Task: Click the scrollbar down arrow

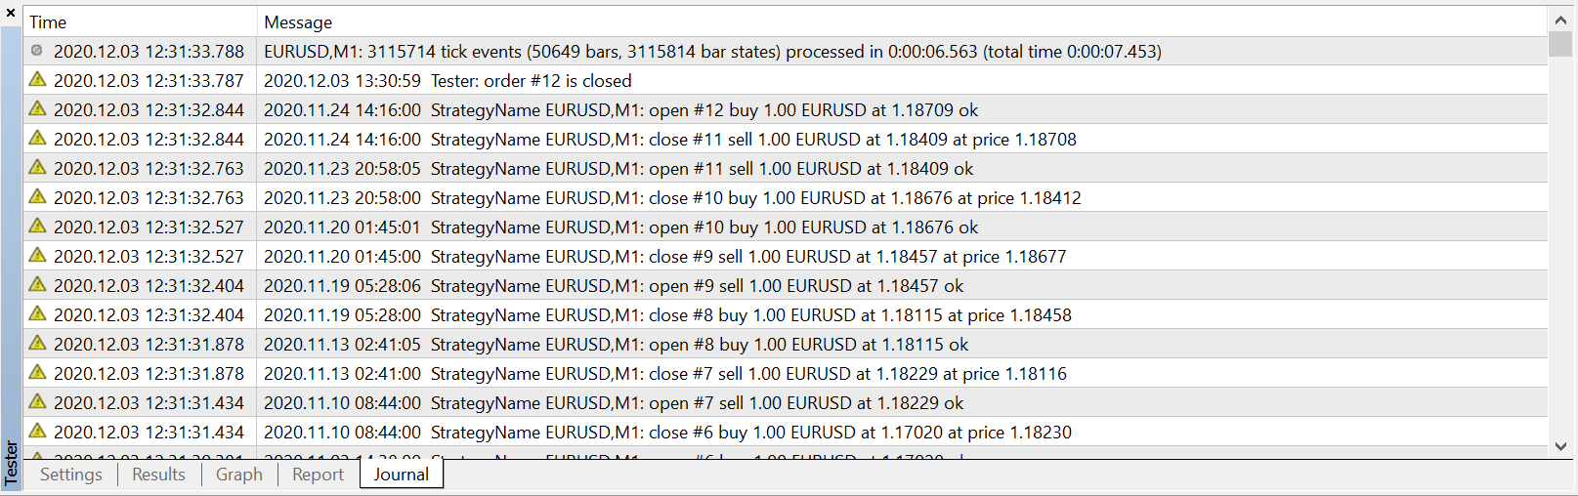Action: click(1560, 446)
